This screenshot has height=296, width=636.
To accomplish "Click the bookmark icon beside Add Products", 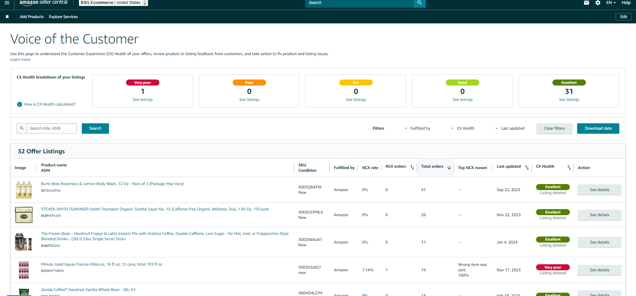I will pos(7,17).
